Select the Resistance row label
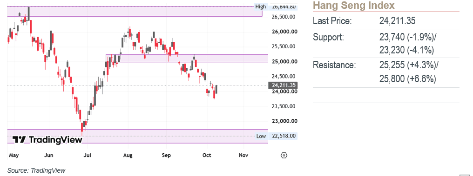The width and height of the screenshot is (473, 176). [335, 65]
